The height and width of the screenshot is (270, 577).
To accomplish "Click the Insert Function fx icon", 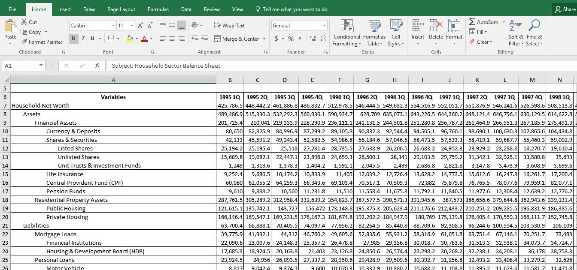I will tap(97, 66).
